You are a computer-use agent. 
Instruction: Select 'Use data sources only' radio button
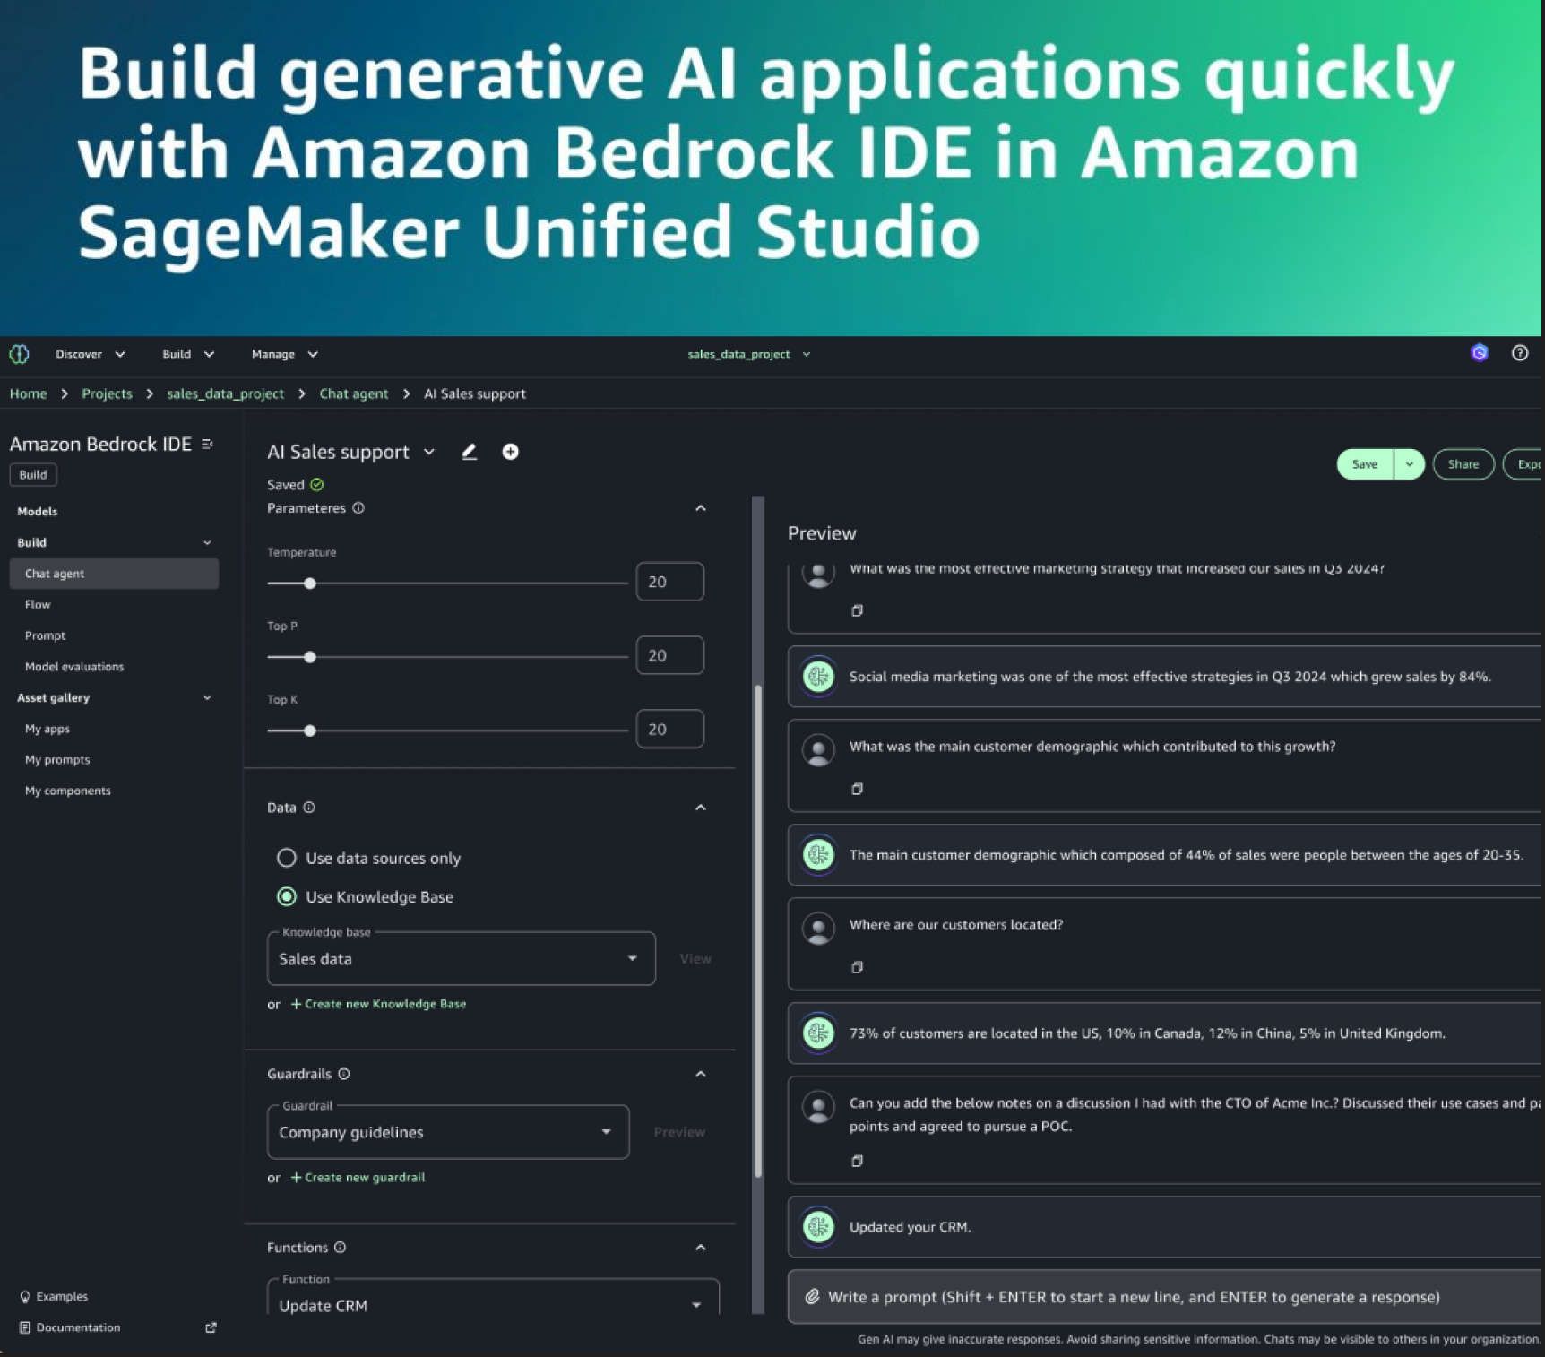pyautogui.click(x=287, y=858)
